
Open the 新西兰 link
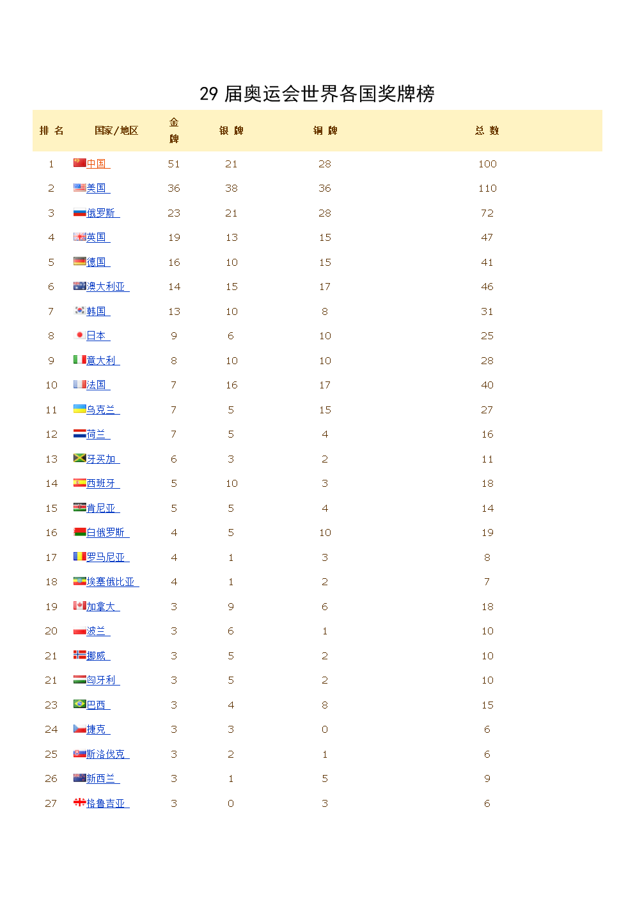click(103, 778)
